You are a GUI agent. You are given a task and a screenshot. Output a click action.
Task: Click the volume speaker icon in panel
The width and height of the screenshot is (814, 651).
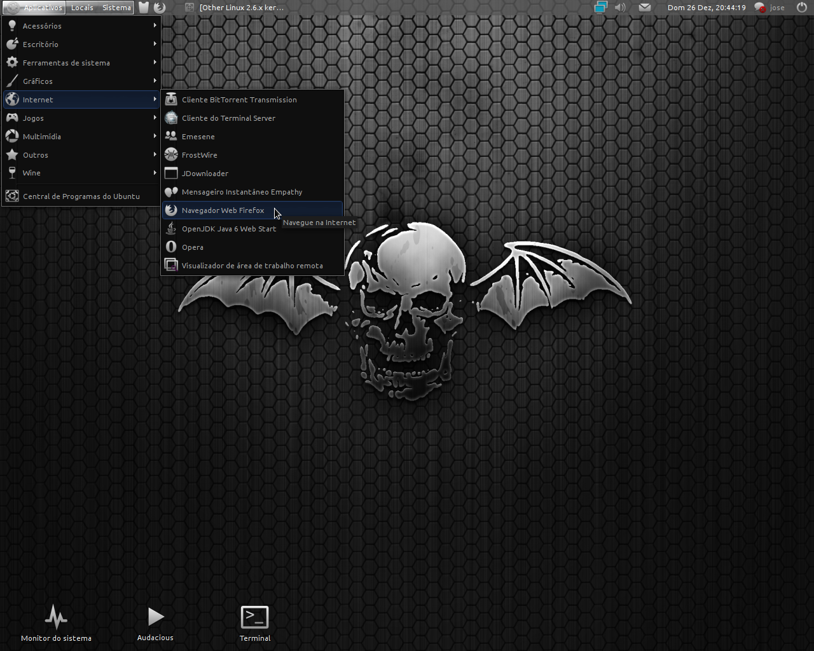[620, 8]
